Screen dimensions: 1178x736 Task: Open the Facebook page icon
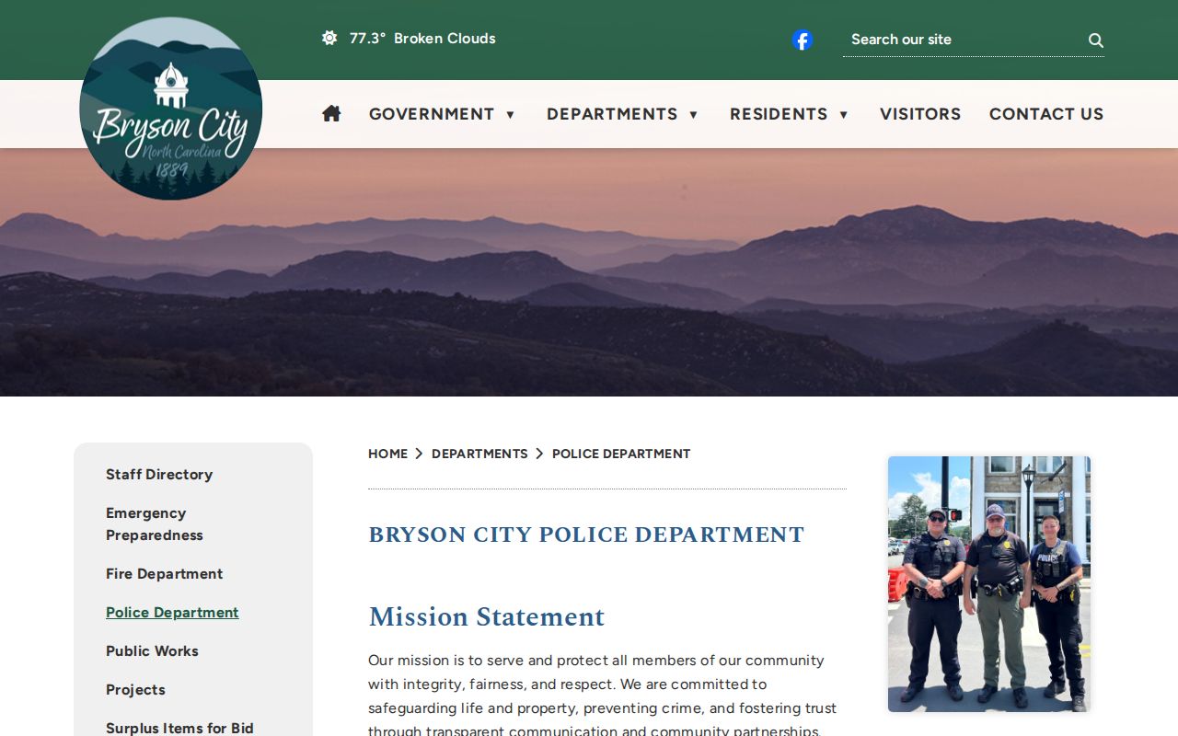803,40
